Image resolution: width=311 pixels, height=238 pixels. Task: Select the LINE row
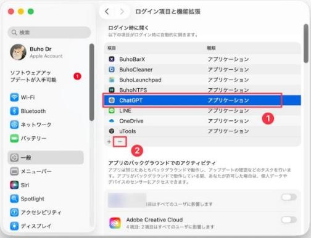[202, 110]
